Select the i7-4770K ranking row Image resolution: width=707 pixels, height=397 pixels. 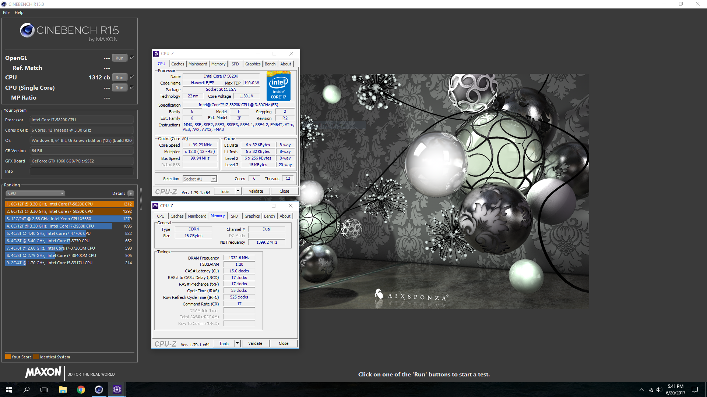click(x=69, y=233)
